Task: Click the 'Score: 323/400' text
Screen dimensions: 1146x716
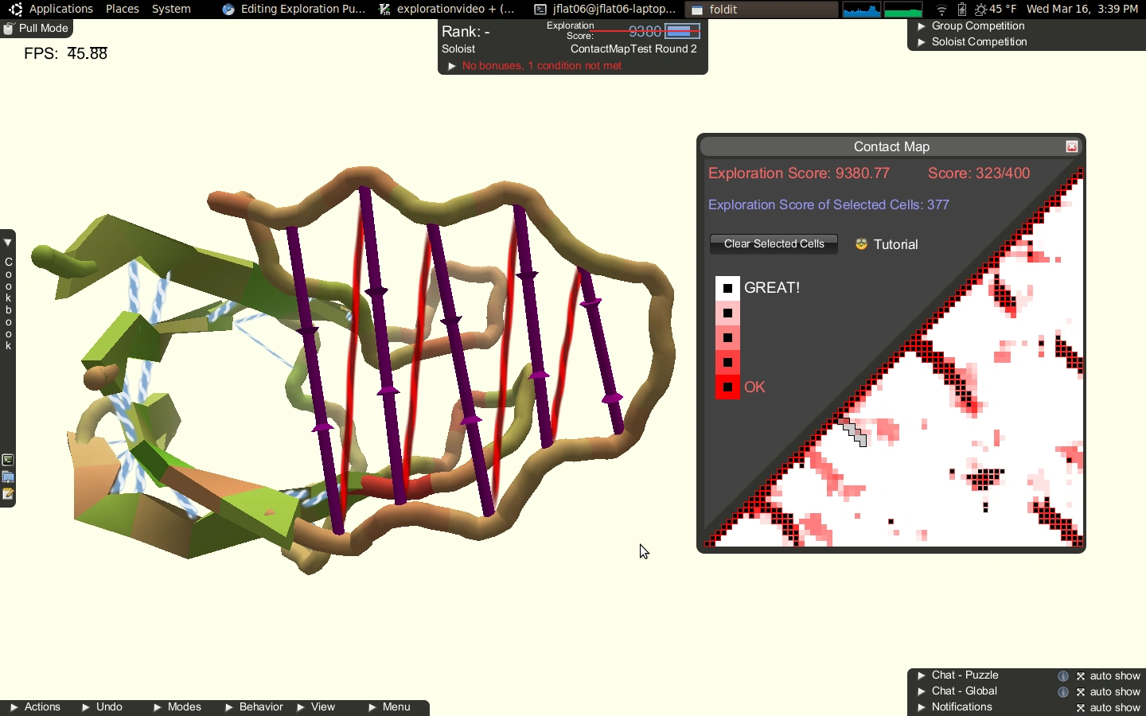Action: (x=979, y=173)
